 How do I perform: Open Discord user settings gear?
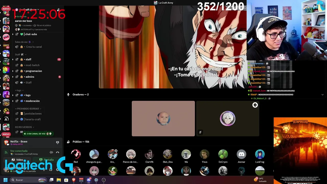coord(57,169)
